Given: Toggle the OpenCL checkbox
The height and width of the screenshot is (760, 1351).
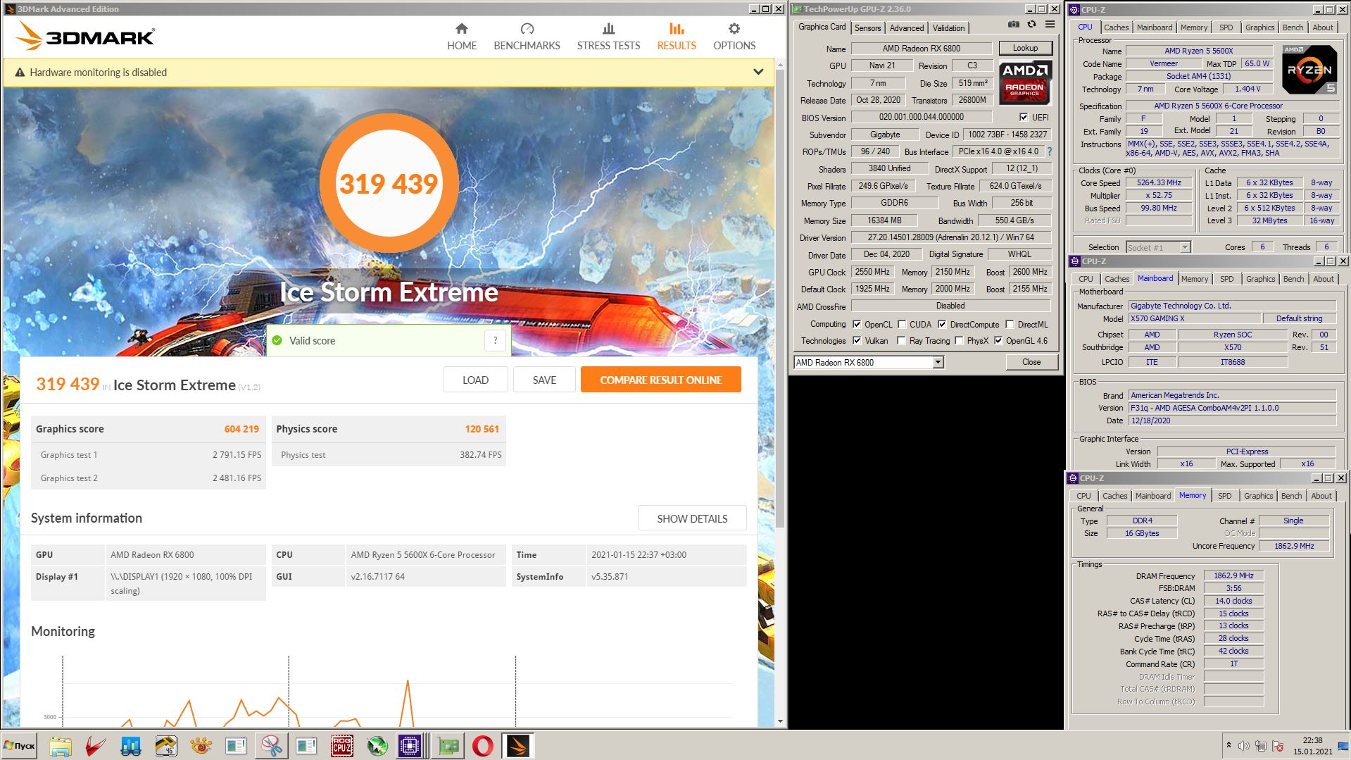Looking at the screenshot, I should coord(857,324).
